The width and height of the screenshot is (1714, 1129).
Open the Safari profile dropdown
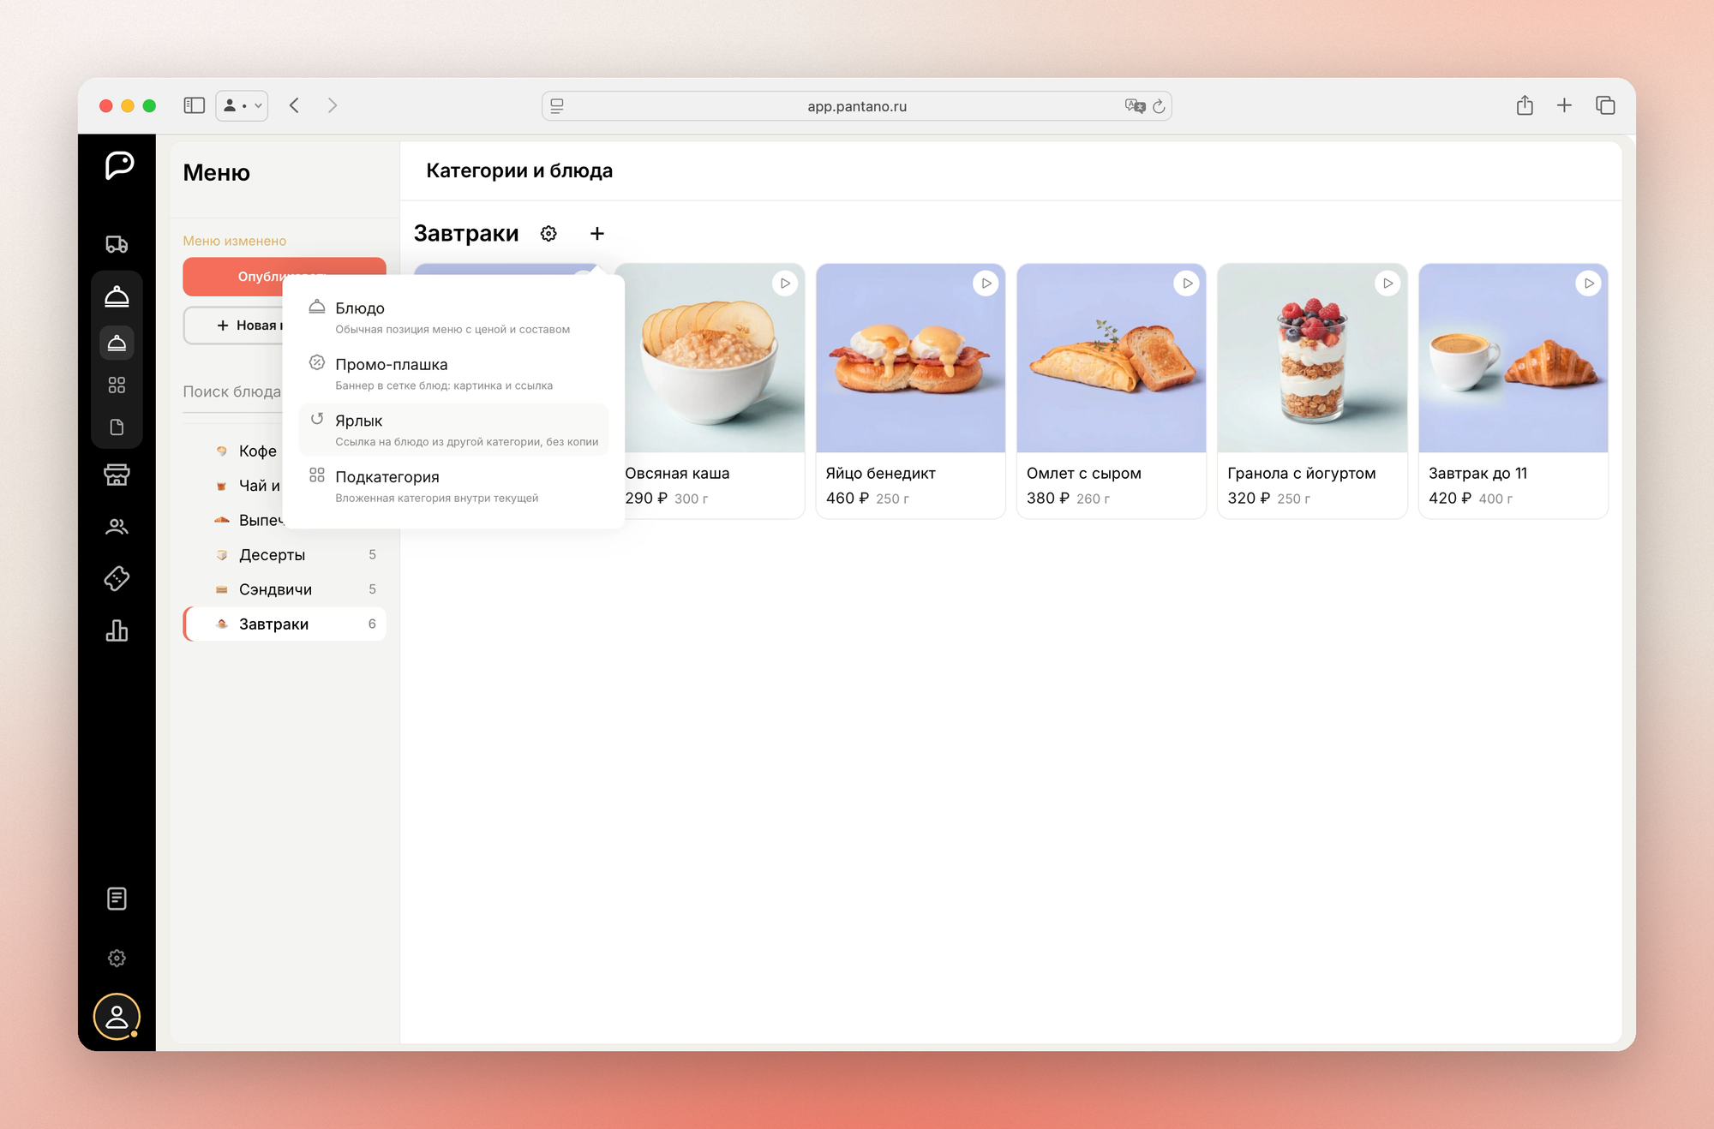242,105
